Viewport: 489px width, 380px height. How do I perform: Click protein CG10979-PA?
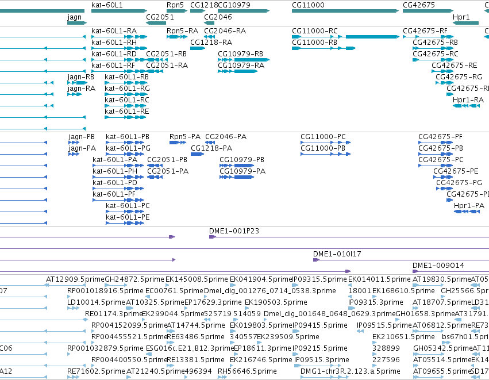(242, 171)
